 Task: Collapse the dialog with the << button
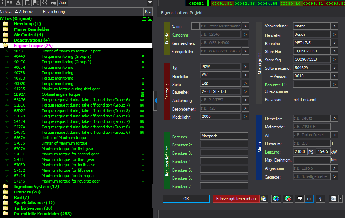tap(309, 198)
